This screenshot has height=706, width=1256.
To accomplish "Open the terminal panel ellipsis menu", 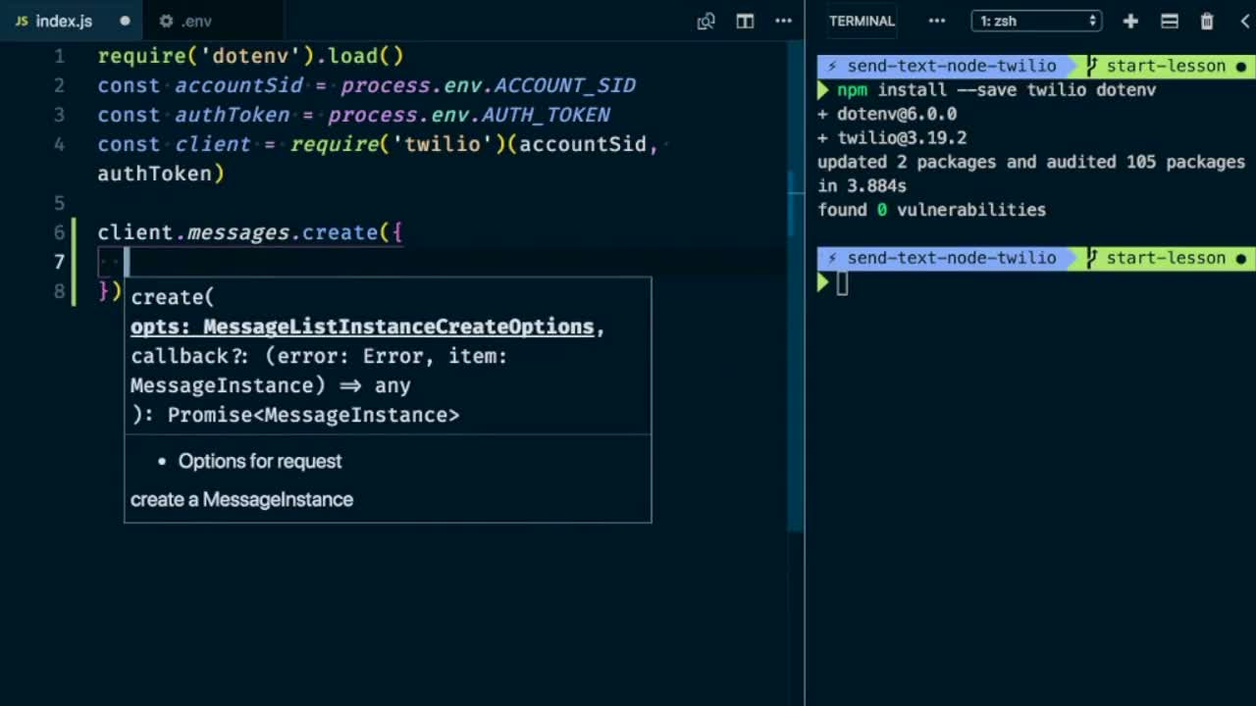I will tap(936, 21).
